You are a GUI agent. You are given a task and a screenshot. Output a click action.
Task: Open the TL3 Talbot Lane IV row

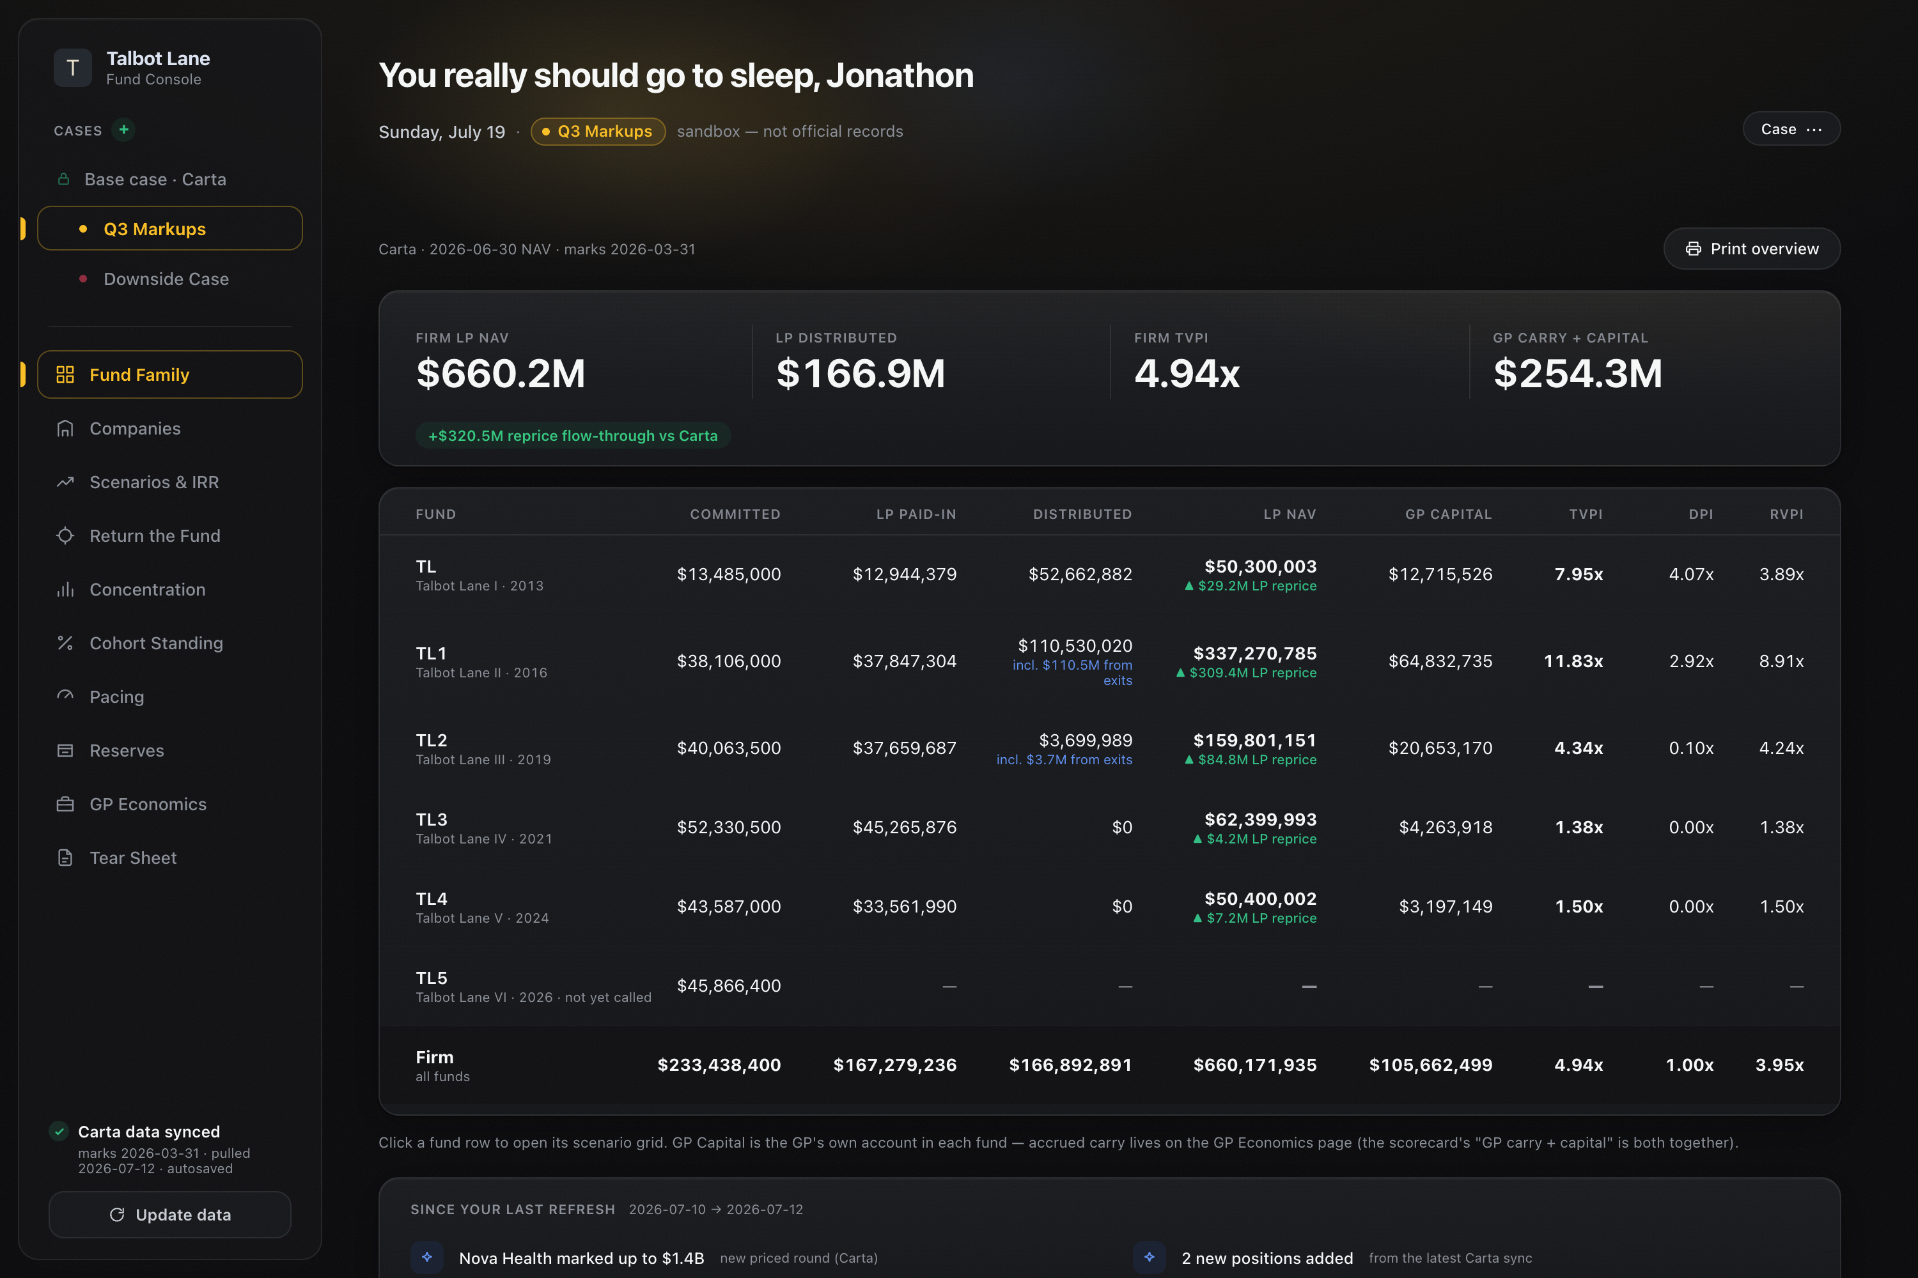point(1109,828)
